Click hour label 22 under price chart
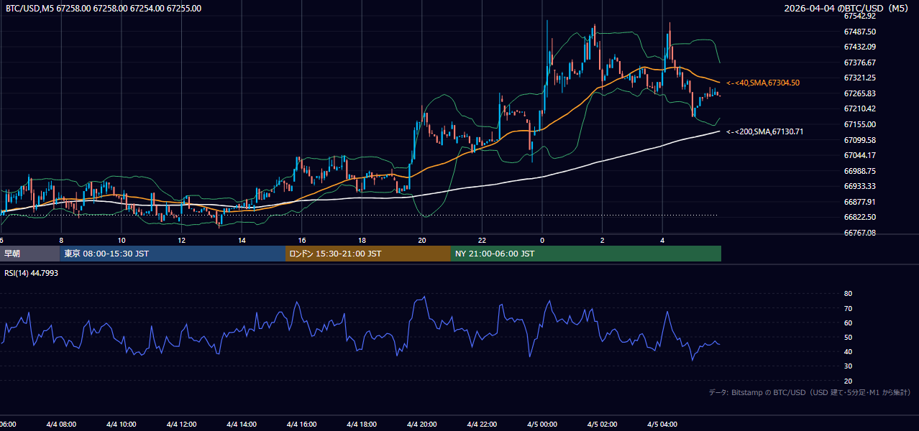The height and width of the screenshot is (431, 919). [x=482, y=240]
